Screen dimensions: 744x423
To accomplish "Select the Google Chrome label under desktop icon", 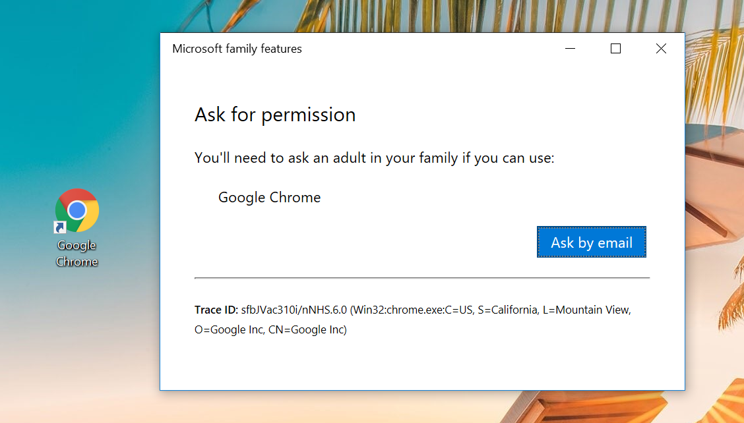I will (77, 253).
